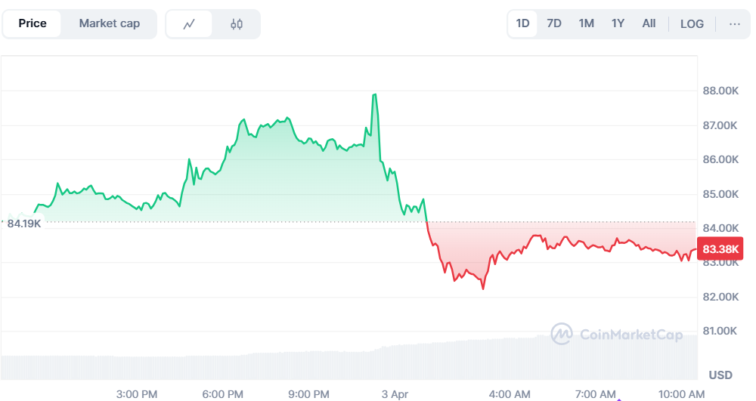The width and height of the screenshot is (756, 401).
Task: Click the current price 83.38K label
Action: [720, 249]
